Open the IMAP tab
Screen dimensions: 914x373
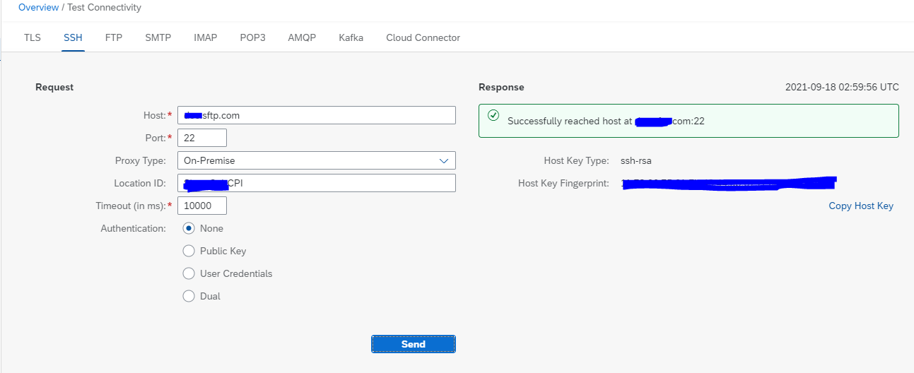206,37
